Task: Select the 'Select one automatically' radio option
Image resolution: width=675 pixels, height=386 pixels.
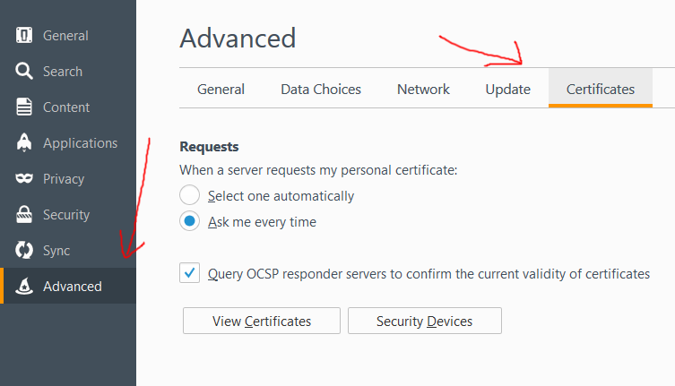Action: tap(189, 195)
